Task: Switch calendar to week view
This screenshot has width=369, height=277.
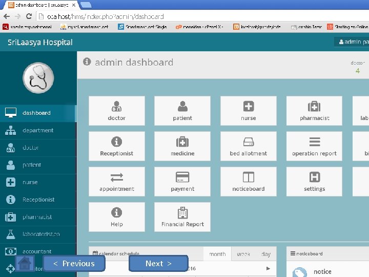Action: tap(243, 254)
